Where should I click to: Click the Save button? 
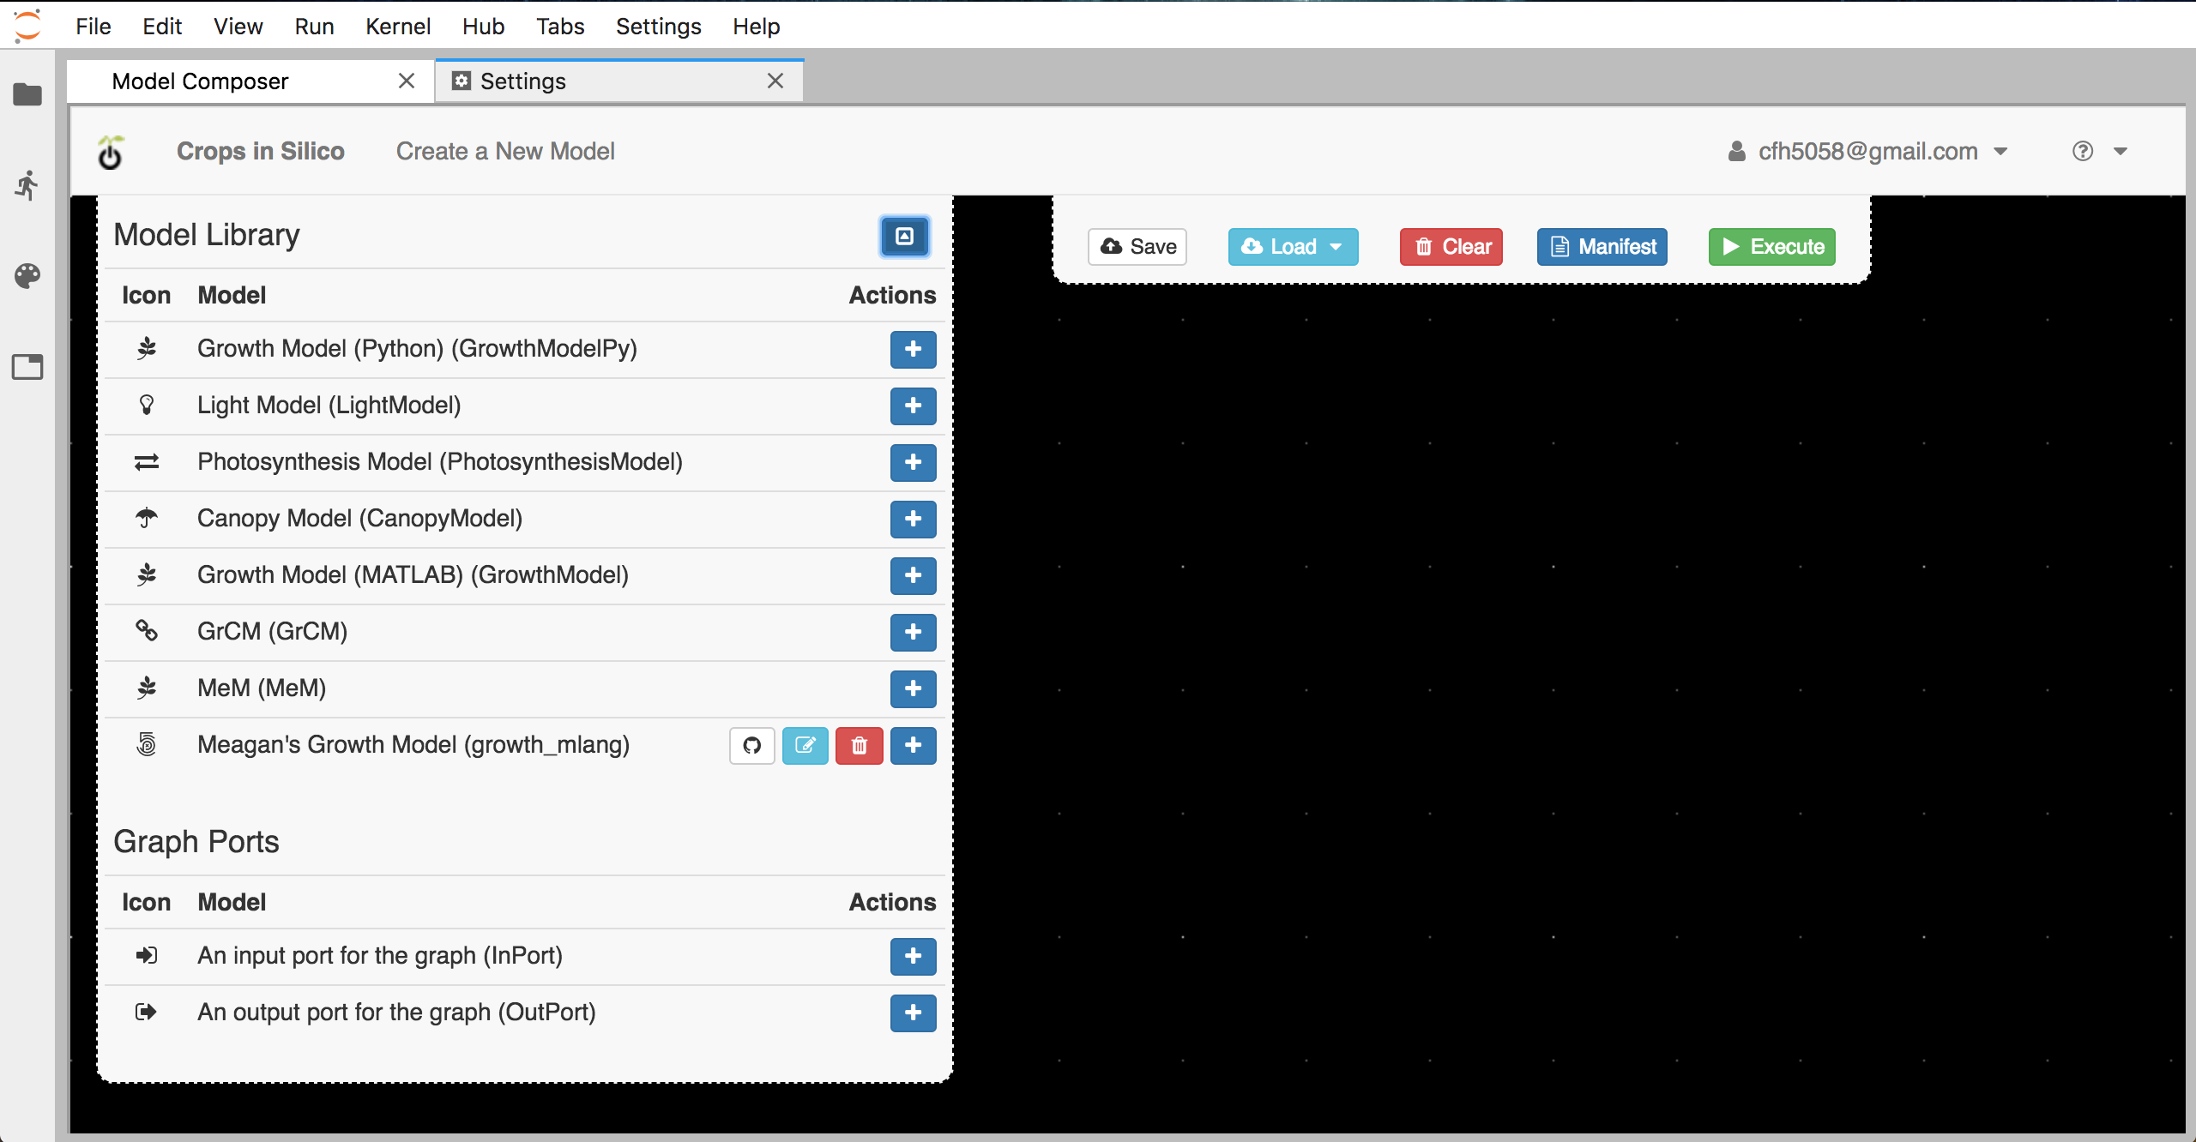click(1137, 245)
